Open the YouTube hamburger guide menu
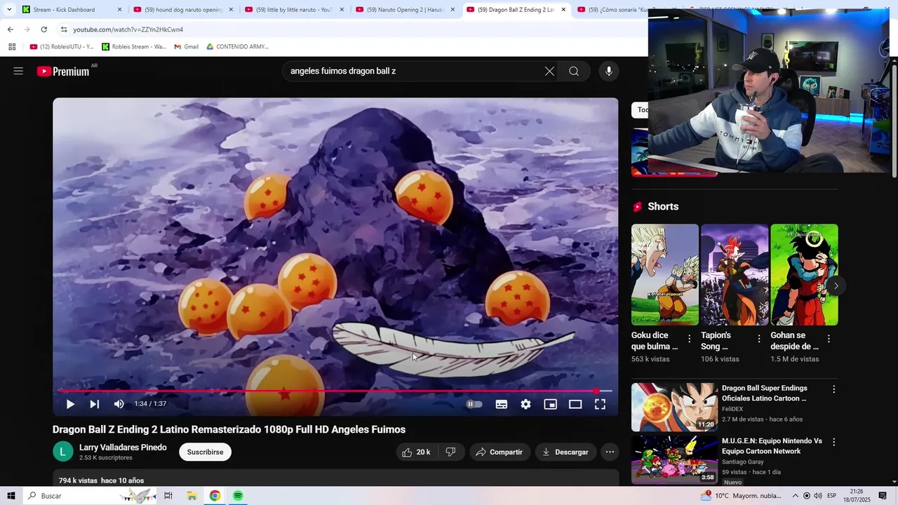Screen dimensions: 898x505 [18, 71]
